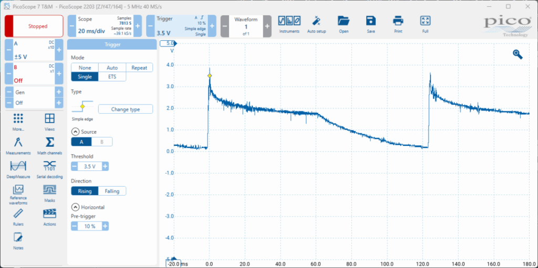The image size is (538, 268).
Task: Increase the trigger Threshold value
Action: click(105, 166)
